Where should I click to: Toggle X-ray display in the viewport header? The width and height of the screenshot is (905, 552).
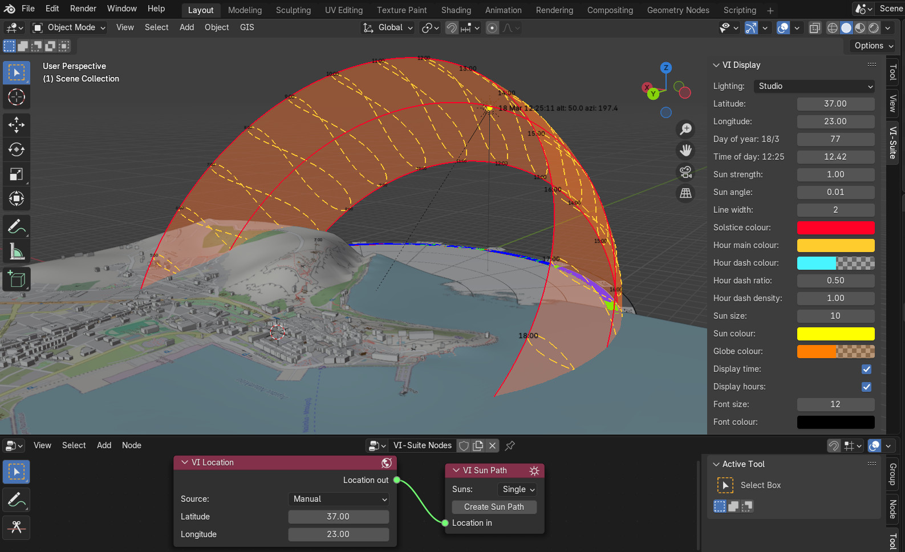(815, 27)
